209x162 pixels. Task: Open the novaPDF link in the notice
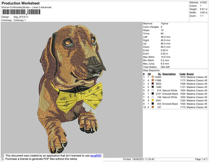[x=96, y=156]
